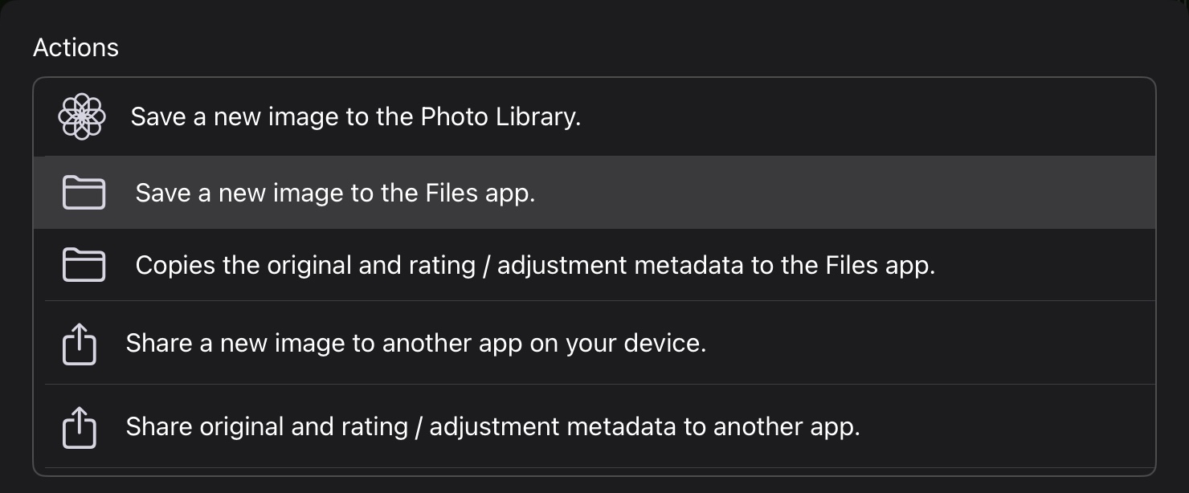Viewport: 1189px width, 493px height.
Task: Select "Save a new image to the Photo Library."
Action: coord(355,117)
